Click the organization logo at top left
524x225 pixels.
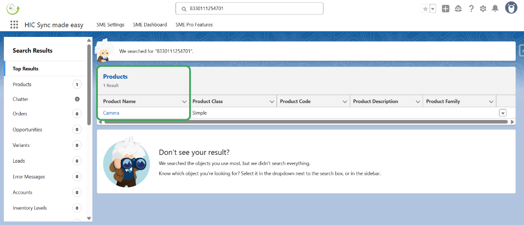[13, 9]
